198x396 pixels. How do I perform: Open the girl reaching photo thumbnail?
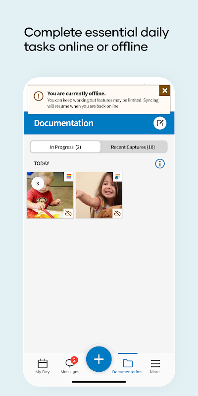99,195
